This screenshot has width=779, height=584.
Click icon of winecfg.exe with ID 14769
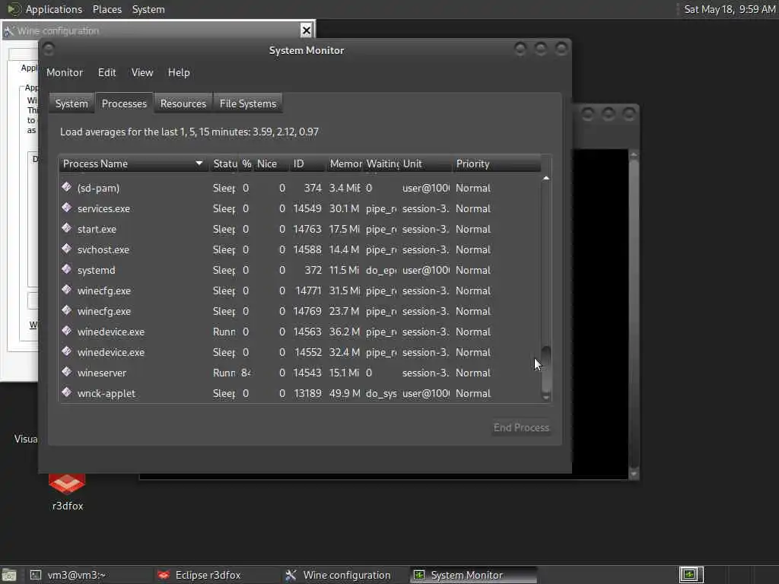(67, 310)
